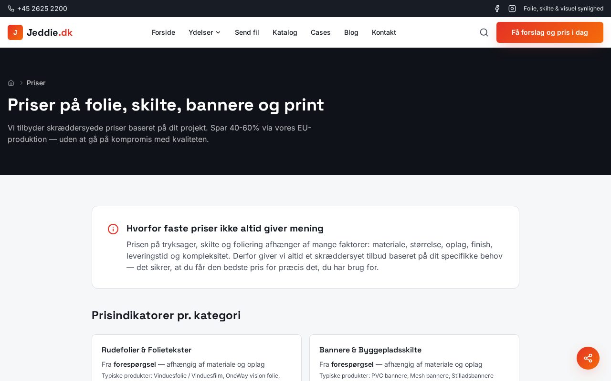Click 'Få forslag og pris i dag' button
This screenshot has width=611, height=381.
[550, 32]
